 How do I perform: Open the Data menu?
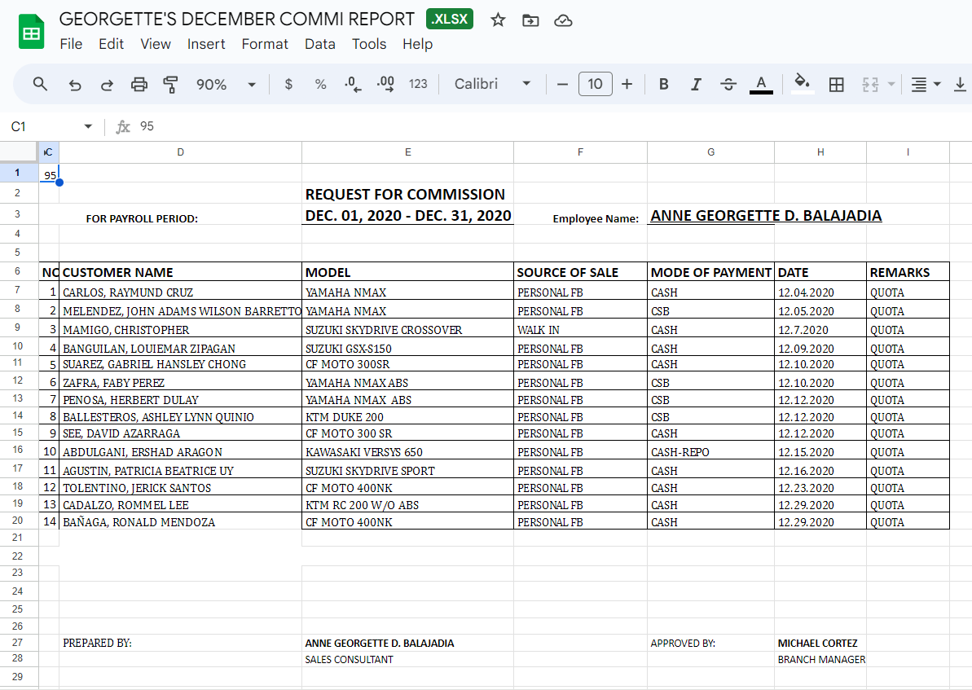320,44
